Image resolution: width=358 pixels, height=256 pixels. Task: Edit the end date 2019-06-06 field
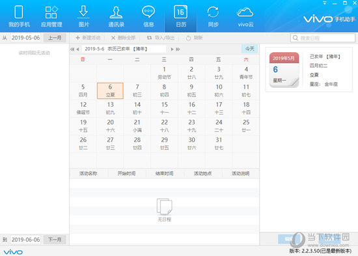[x=25, y=240]
